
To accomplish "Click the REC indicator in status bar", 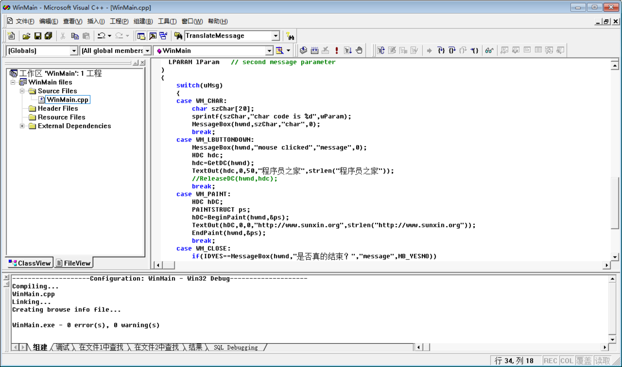I will [x=550, y=361].
